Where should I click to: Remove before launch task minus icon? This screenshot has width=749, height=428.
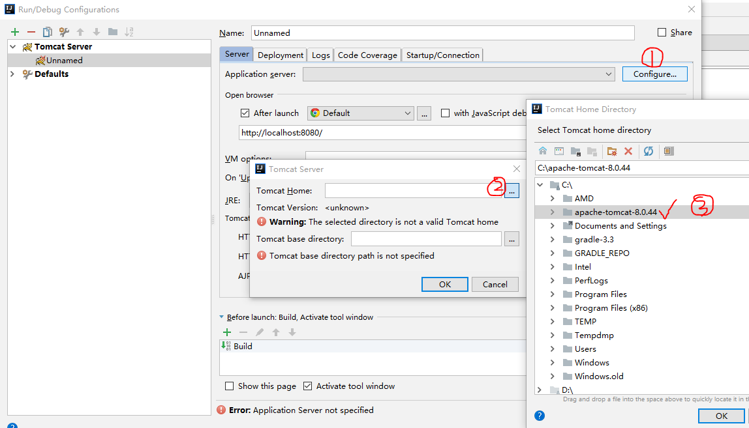pos(243,332)
